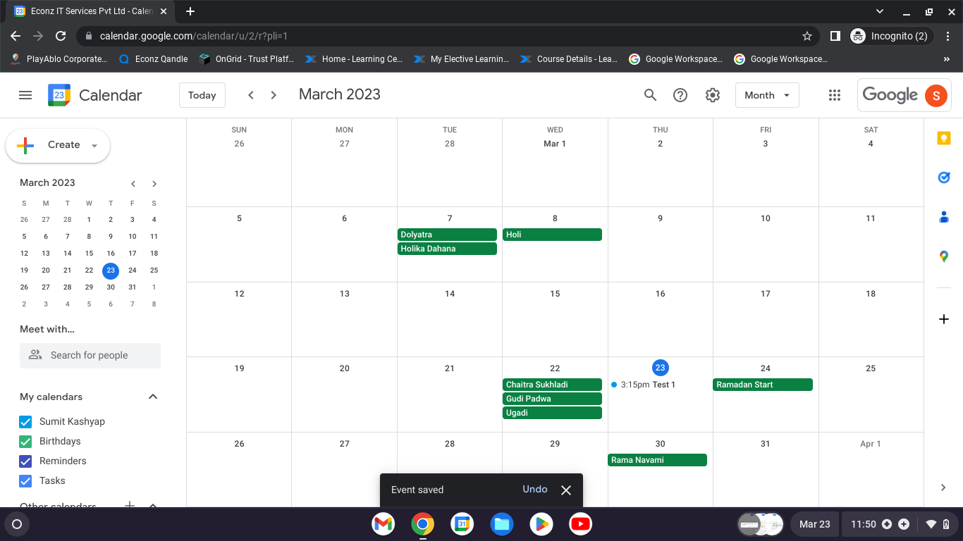Open Create dropdown arrow
Screen dimensions: 963x541
94,146
